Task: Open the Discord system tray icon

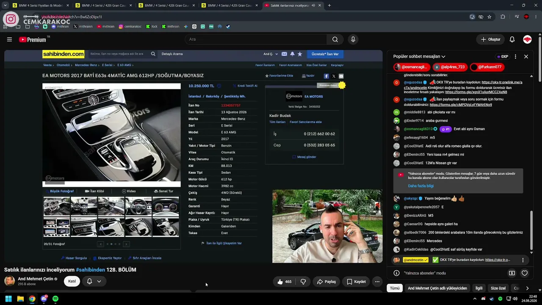Action: pos(483,299)
